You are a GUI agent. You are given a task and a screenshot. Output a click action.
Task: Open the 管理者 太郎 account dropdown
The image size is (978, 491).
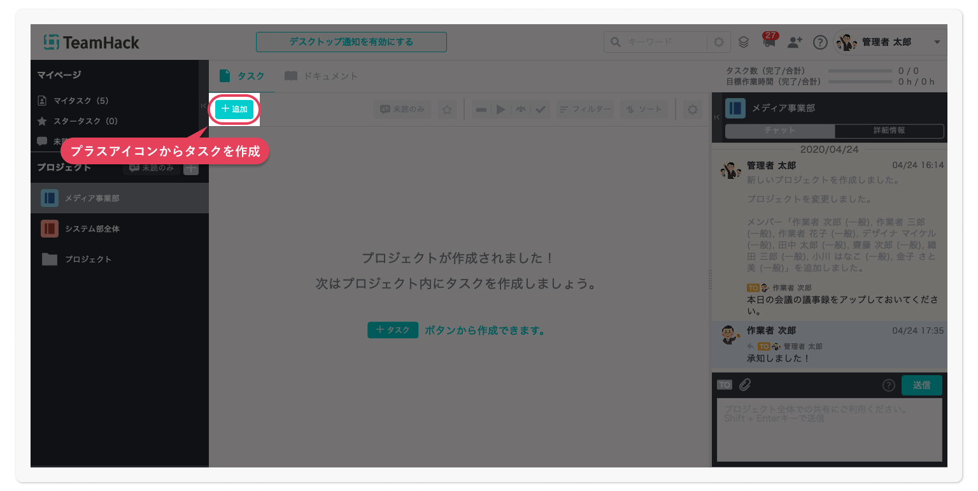point(889,42)
